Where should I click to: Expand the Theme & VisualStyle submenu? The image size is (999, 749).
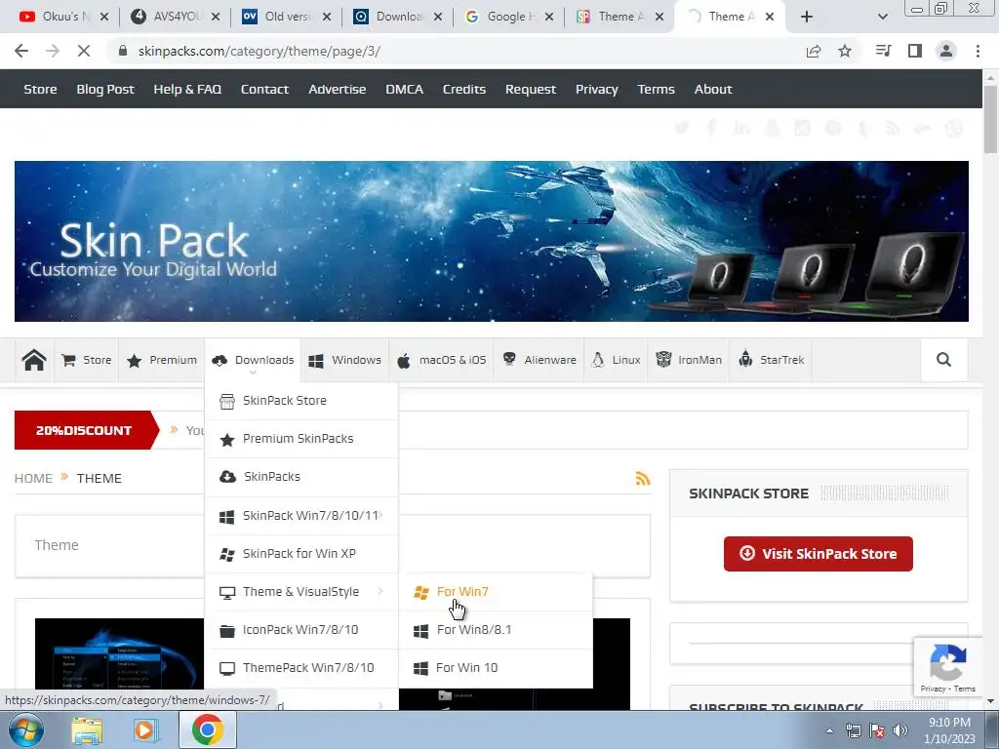pyautogui.click(x=301, y=592)
